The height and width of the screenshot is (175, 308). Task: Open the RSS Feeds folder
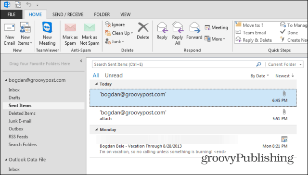(18, 137)
